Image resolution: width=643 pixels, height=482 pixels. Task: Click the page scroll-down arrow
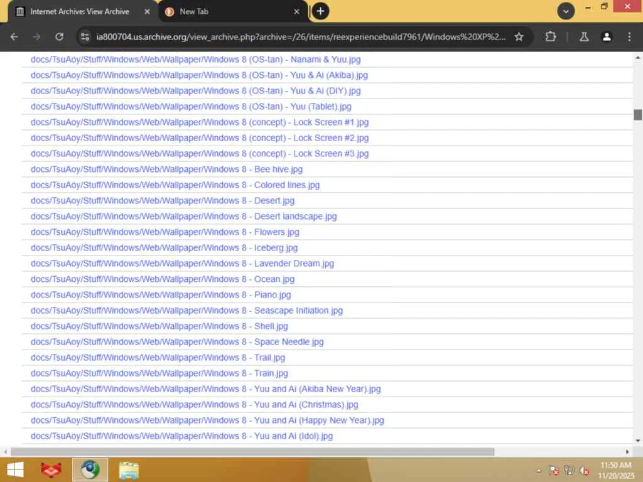[x=638, y=441]
